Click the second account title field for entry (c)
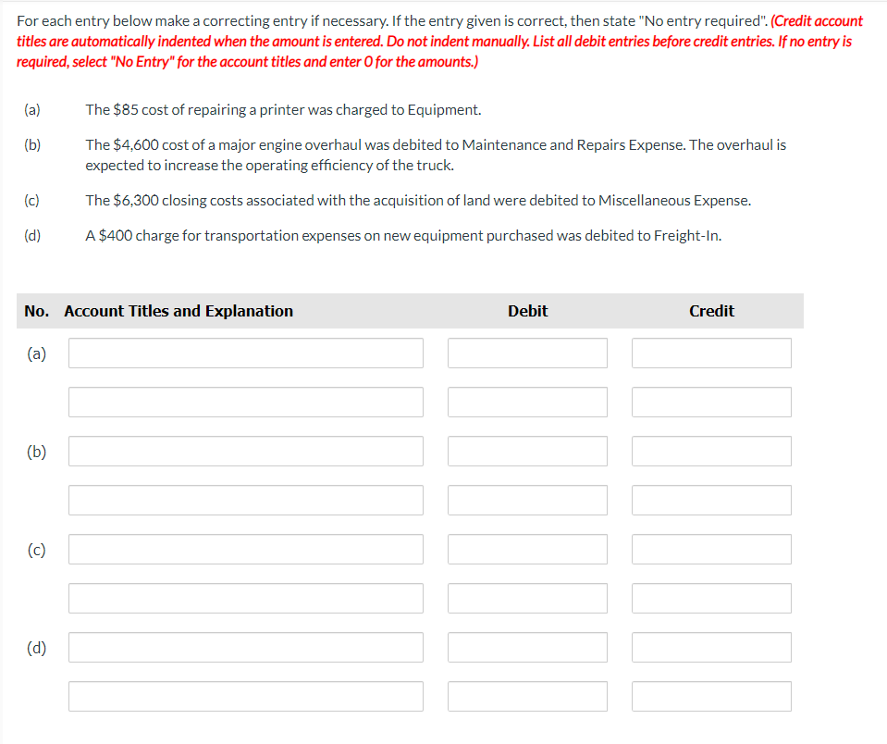 244,598
